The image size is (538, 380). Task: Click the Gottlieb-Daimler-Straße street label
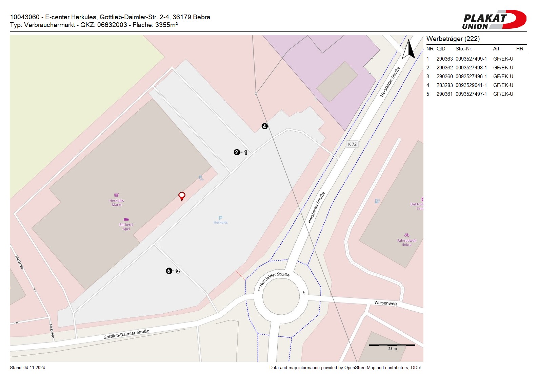[126, 334]
